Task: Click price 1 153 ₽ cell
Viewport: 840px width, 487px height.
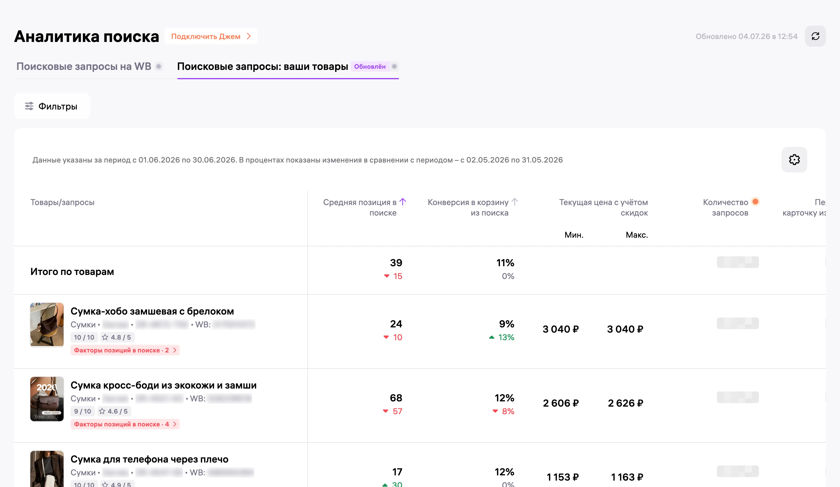Action: tap(563, 477)
